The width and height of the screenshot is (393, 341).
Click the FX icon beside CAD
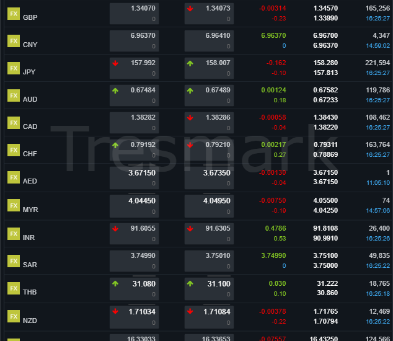(14, 123)
